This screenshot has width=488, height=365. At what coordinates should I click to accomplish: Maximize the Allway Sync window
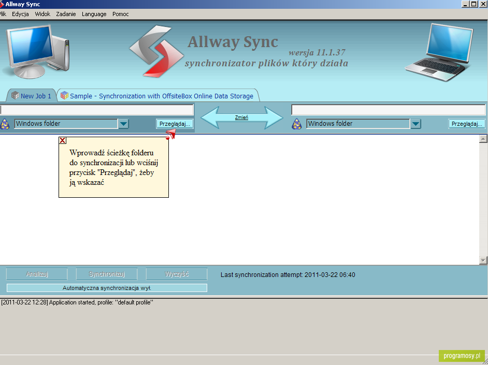(473, 4)
